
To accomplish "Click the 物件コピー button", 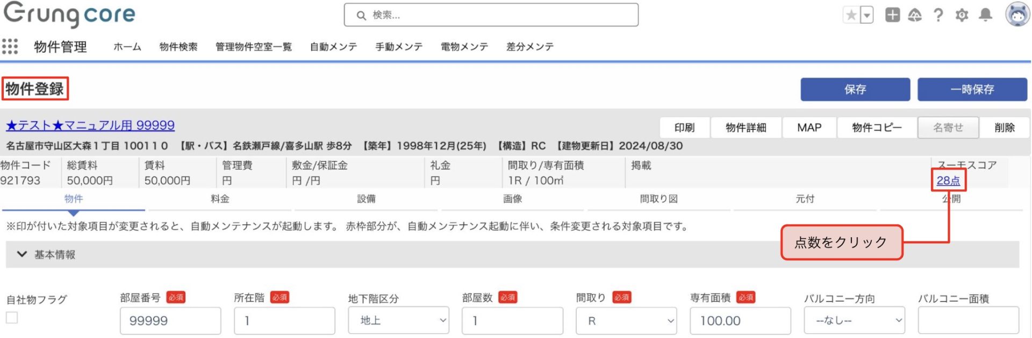I will [x=877, y=128].
